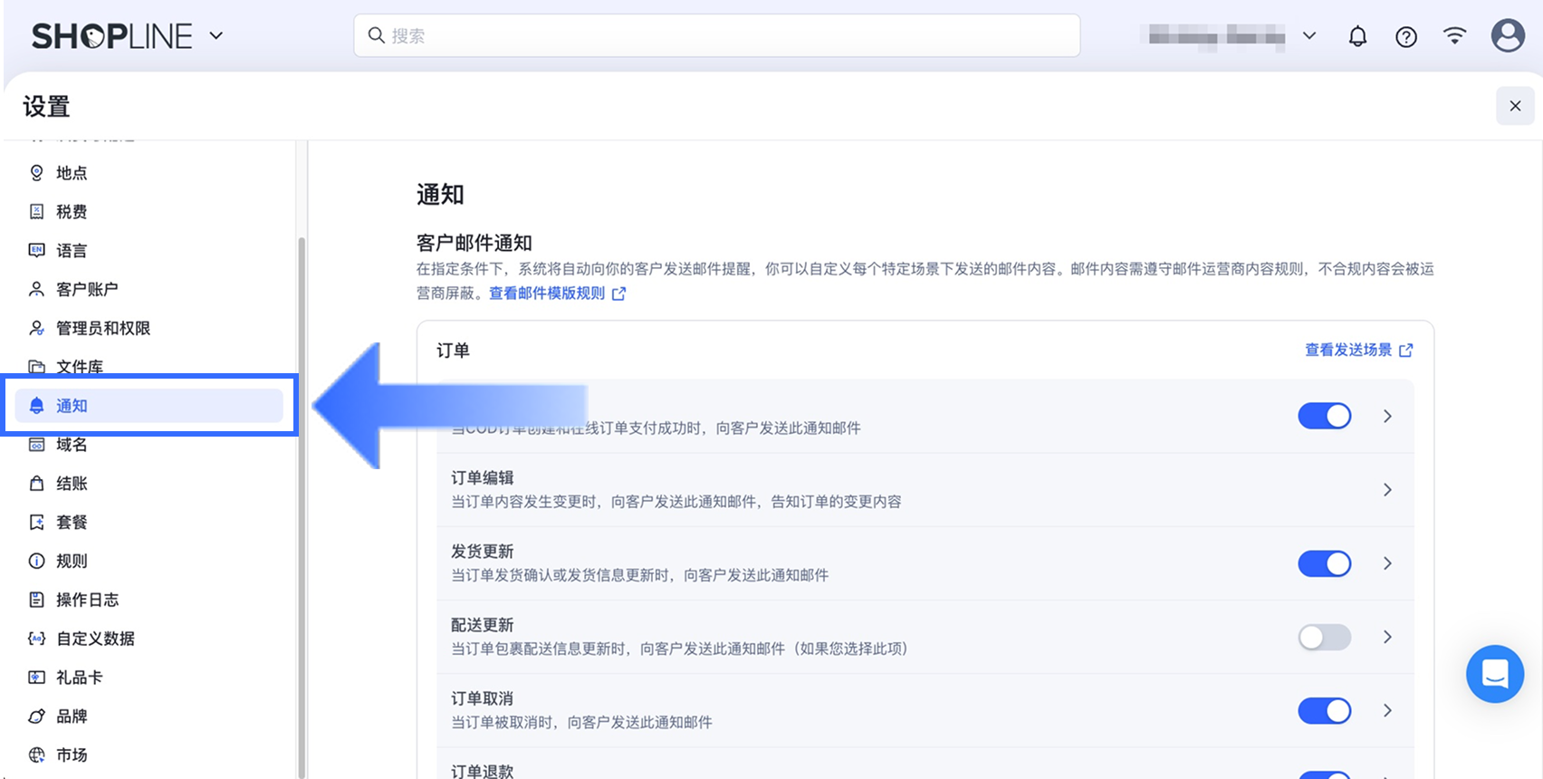Click external-link icon beside 查看发送场景
The width and height of the screenshot is (1543, 779).
coord(1405,351)
